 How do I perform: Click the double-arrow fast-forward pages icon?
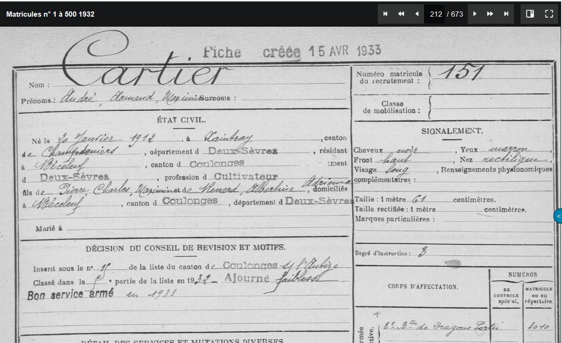(490, 14)
